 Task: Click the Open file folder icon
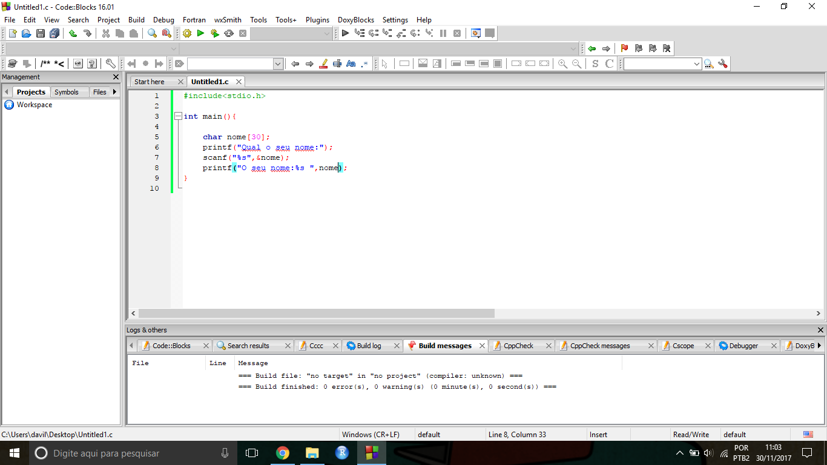pos(26,33)
